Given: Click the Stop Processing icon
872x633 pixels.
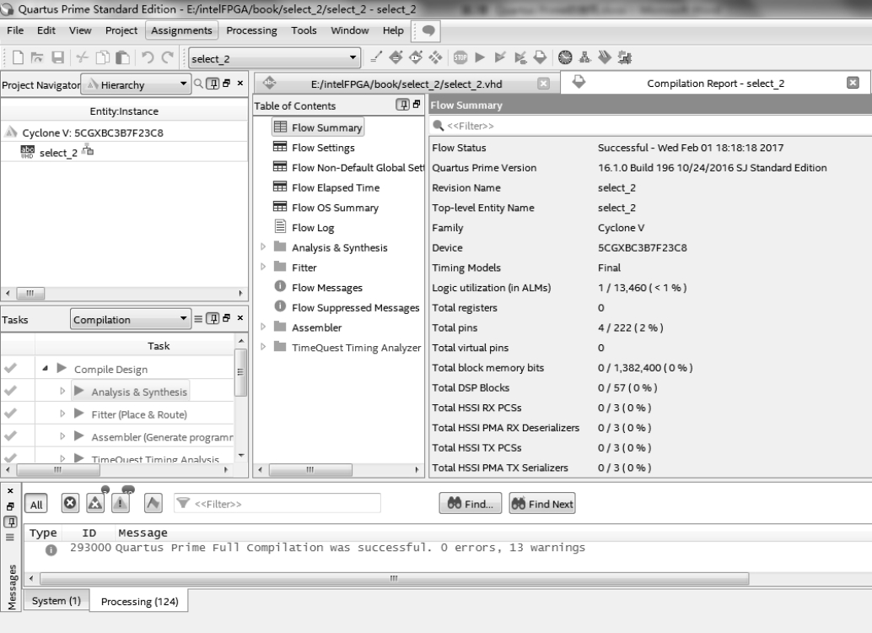Looking at the screenshot, I should click(460, 57).
